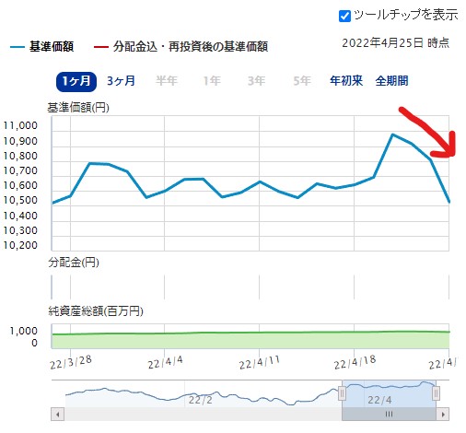Image resolution: width=466 pixels, height=433 pixels.
Task: Click the last data point on blue line
Action: coord(449,202)
